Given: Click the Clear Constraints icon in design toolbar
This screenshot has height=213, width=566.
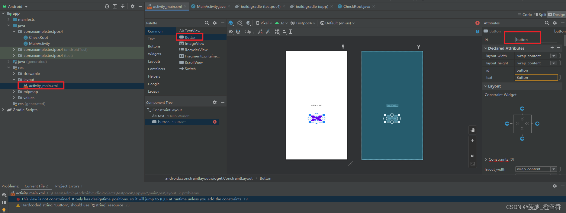Looking at the screenshot, I should click(260, 32).
